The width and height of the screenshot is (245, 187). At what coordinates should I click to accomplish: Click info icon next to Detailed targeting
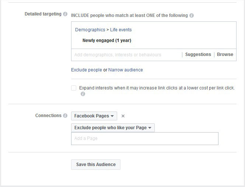65,14
